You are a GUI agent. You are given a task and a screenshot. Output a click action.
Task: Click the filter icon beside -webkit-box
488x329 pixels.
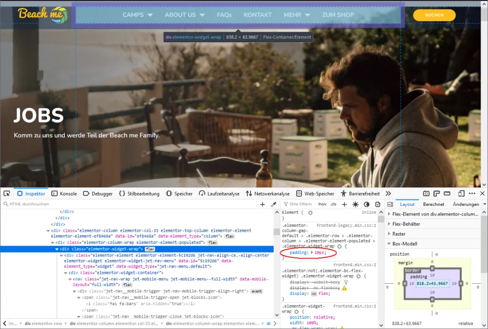346,282
